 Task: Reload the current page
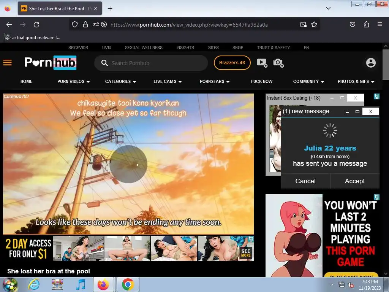(x=36, y=25)
